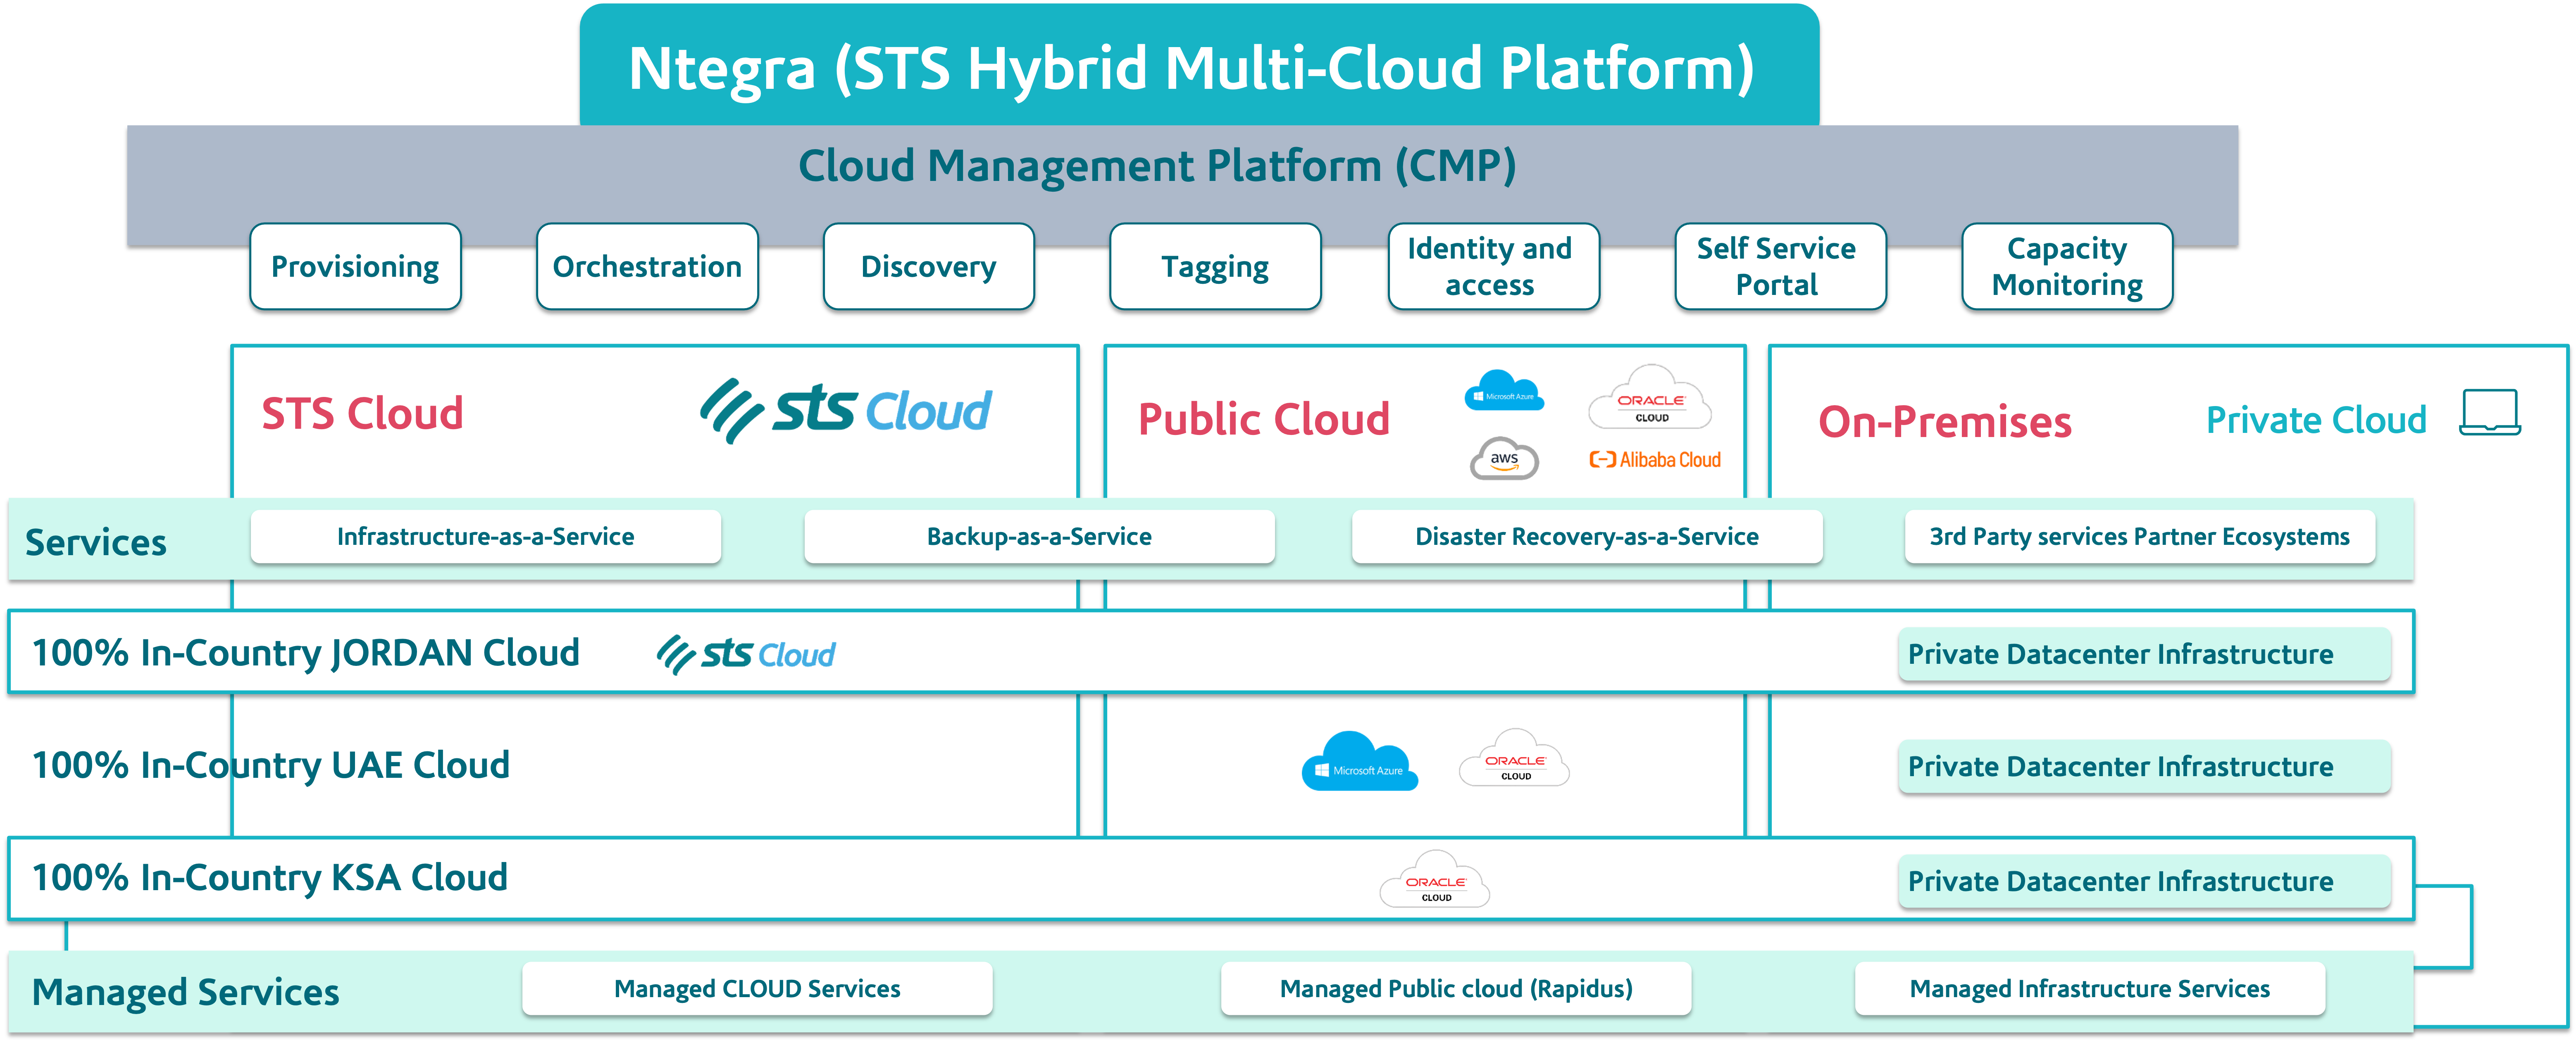Click Private Datacenter Infrastructure in UAE row

pos(2145,766)
